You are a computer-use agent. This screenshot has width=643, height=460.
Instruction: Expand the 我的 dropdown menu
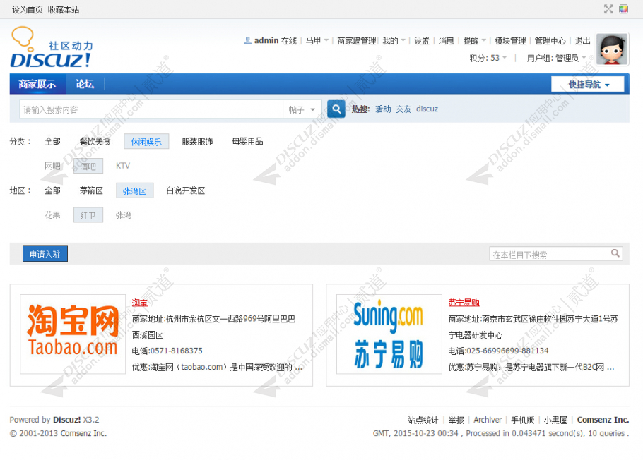click(394, 40)
